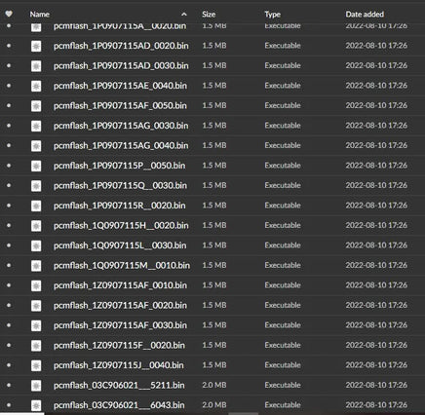Toggle favorite dot for pcmflash_1P0907115P__0050.bin
This screenshot has width=425, height=415.
click(9, 166)
